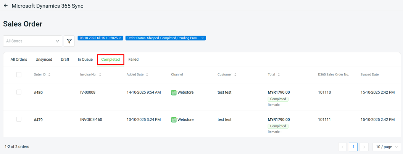403x154 pixels.
Task: Sort by Added Date column
Action: [147, 75]
